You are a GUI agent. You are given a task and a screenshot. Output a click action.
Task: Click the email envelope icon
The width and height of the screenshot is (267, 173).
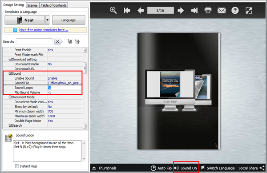(222, 11)
